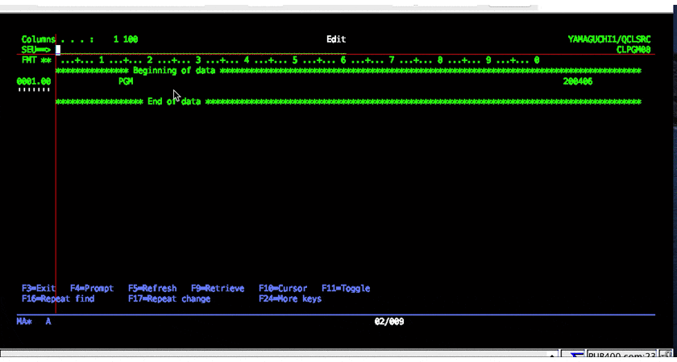677x362 pixels.
Task: Click the FMT ** format ruler label
Action: tap(37, 60)
